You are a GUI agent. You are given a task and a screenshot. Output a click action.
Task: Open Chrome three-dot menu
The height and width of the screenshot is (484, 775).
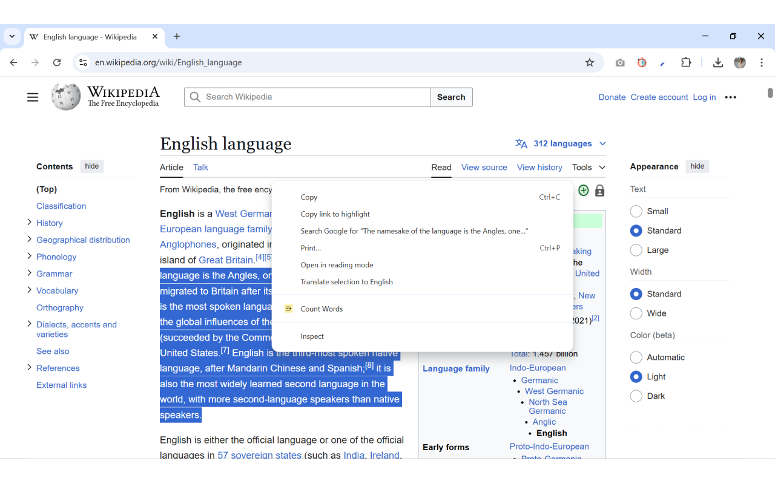(762, 62)
